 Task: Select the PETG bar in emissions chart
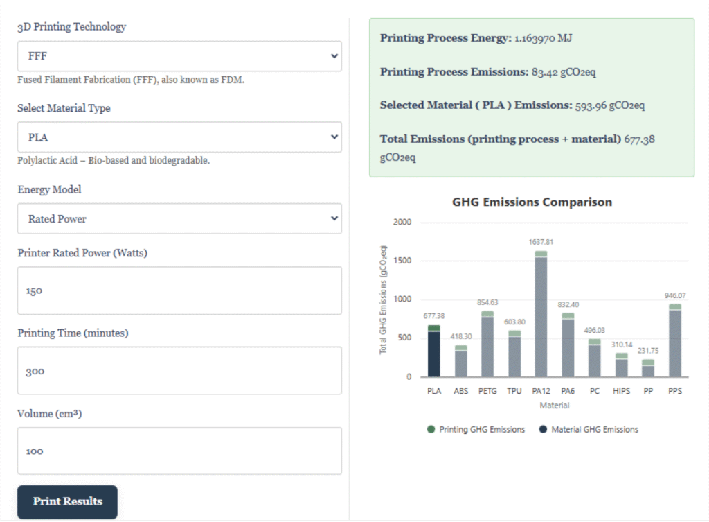pyautogui.click(x=487, y=347)
